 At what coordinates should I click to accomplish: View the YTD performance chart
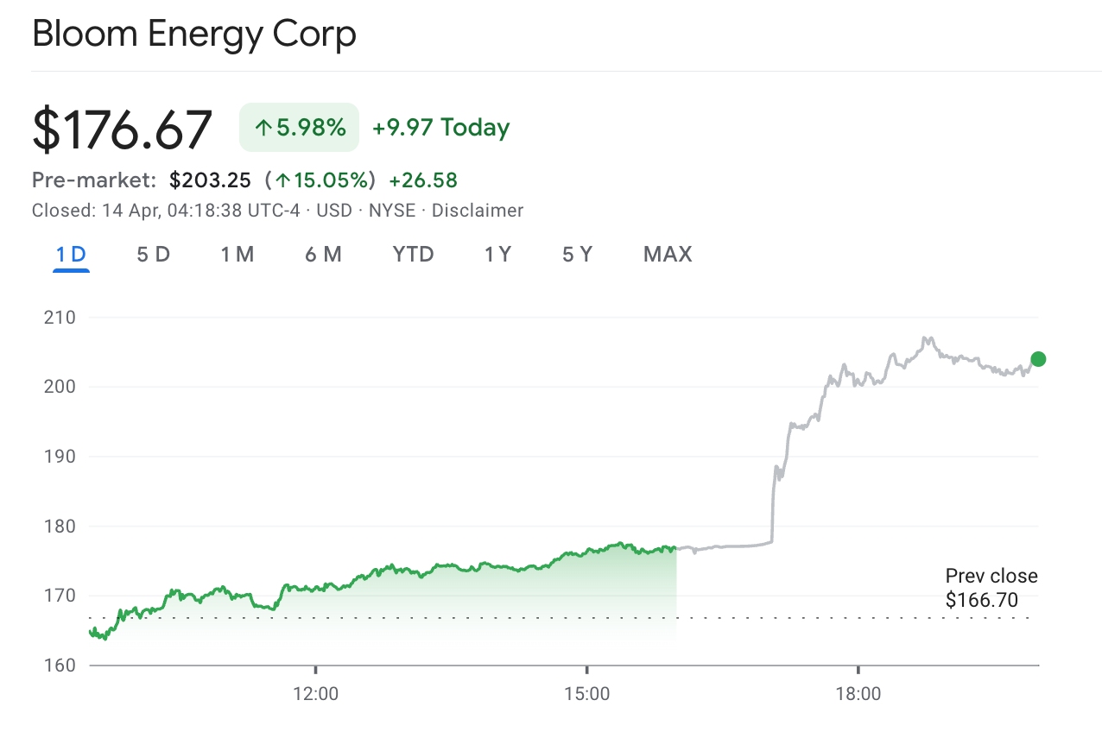coord(413,254)
